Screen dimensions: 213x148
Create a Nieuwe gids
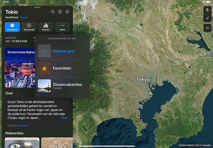tap(64, 51)
